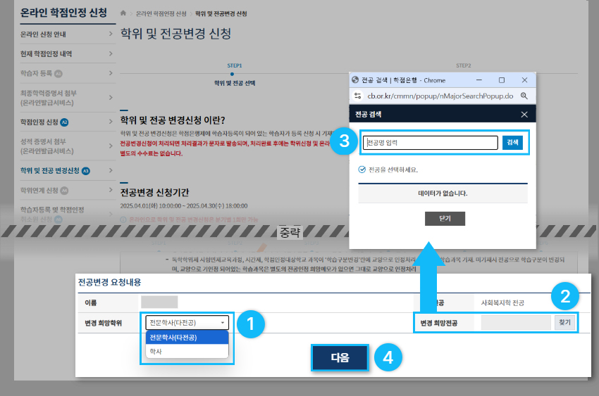The width and height of the screenshot is (599, 396).
Task: Open 학위연계 신청 sidebar menu
Action: point(67,190)
